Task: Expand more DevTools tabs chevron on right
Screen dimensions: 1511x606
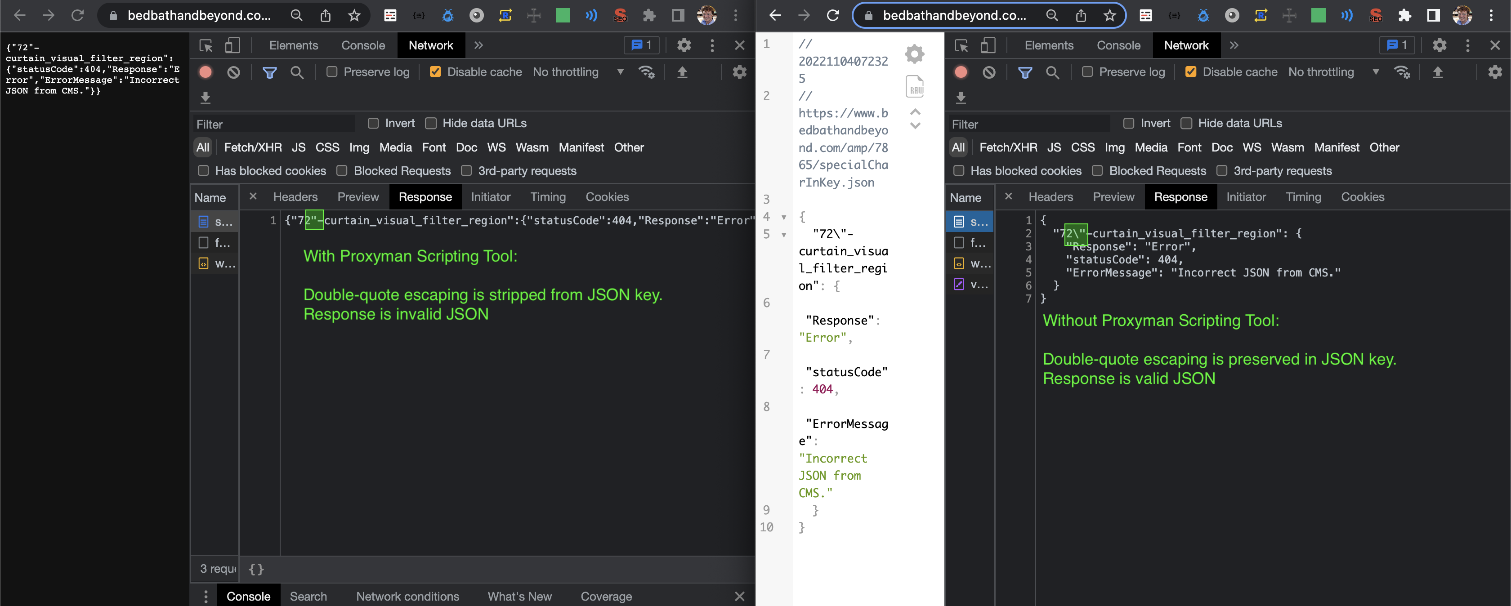Action: click(1234, 45)
